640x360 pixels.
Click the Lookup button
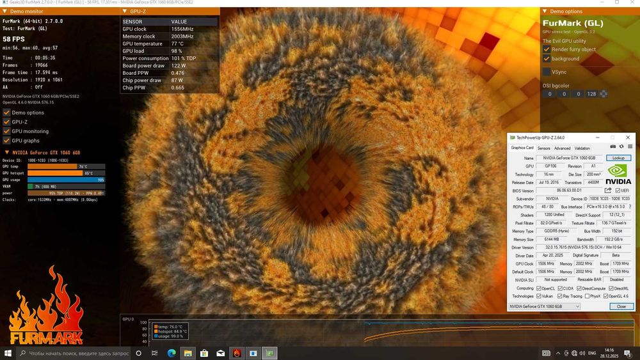point(618,158)
